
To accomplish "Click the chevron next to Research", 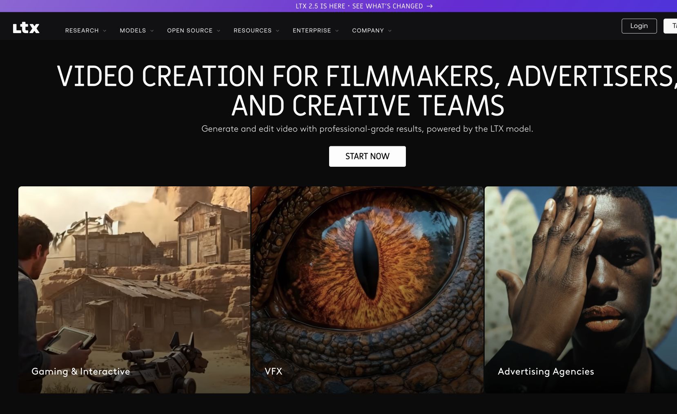I will coord(105,31).
